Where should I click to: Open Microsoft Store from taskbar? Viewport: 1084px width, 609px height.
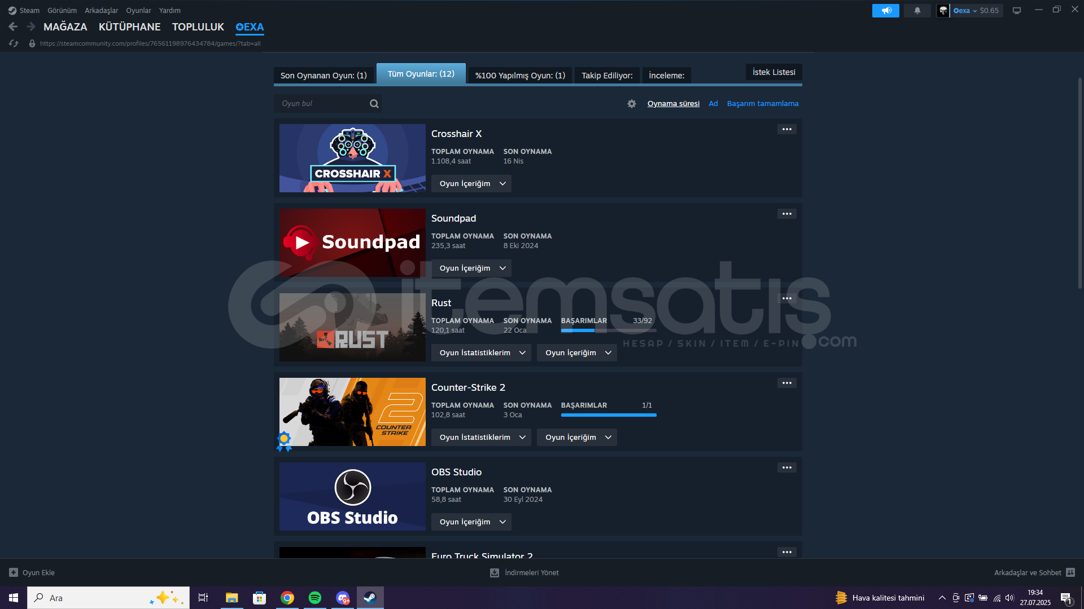(259, 598)
